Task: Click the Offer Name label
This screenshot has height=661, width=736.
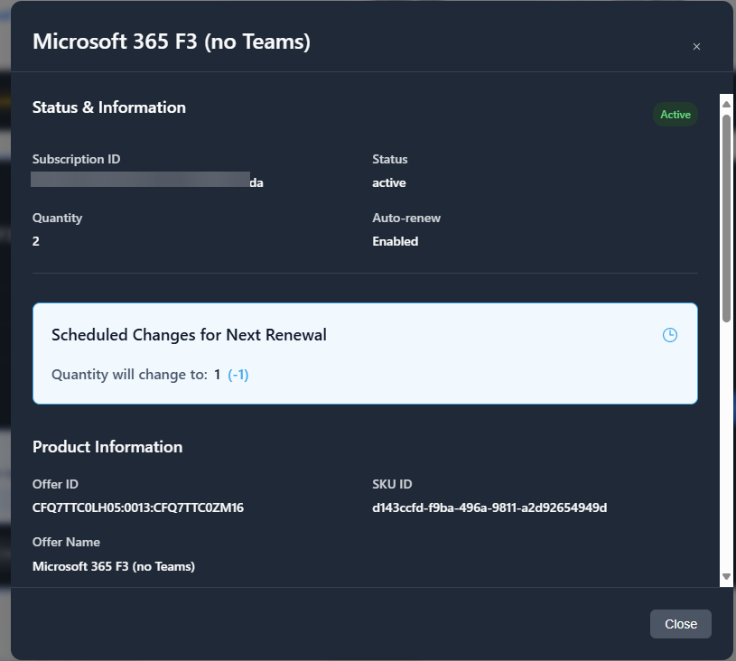Action: click(x=66, y=542)
